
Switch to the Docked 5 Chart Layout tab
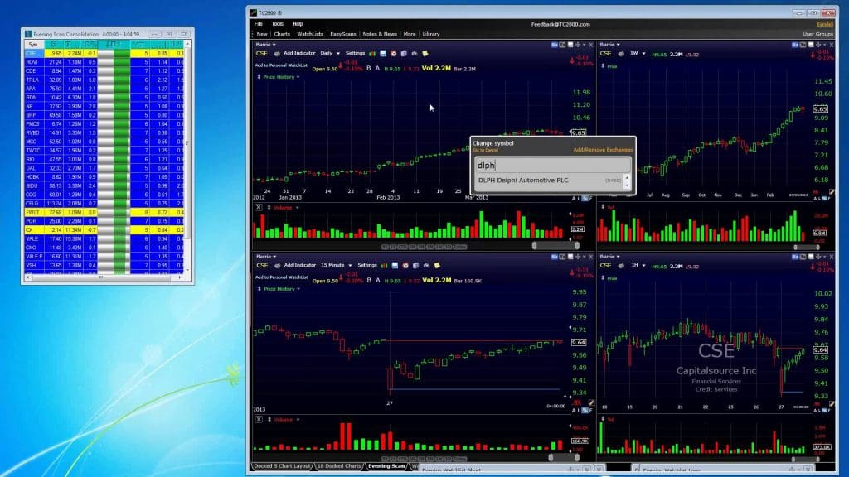point(282,466)
